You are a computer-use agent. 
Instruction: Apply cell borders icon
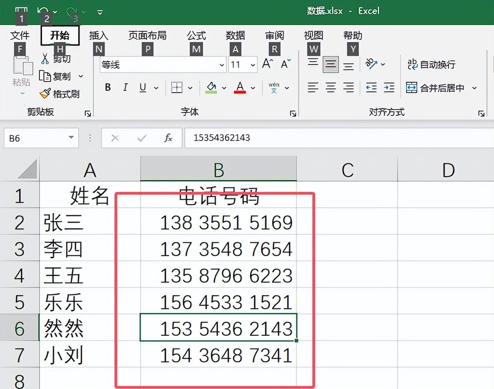[x=177, y=88]
